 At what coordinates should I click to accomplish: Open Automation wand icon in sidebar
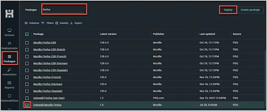pyautogui.click(x=9, y=70)
